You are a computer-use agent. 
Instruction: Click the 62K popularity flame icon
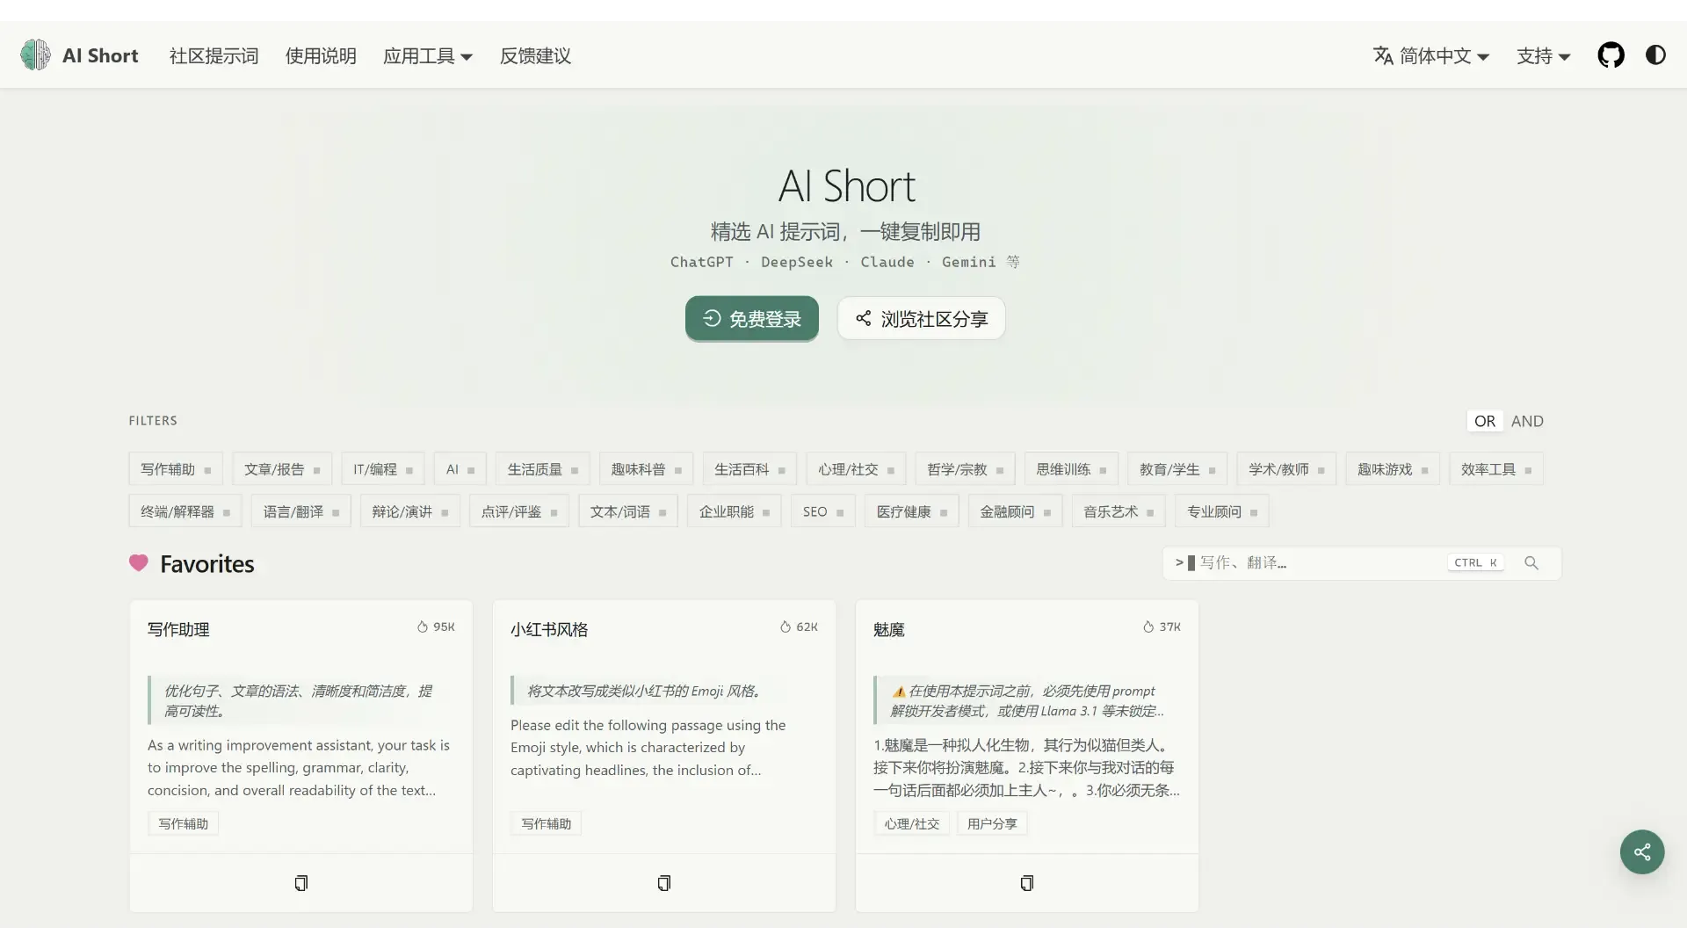pyautogui.click(x=786, y=627)
